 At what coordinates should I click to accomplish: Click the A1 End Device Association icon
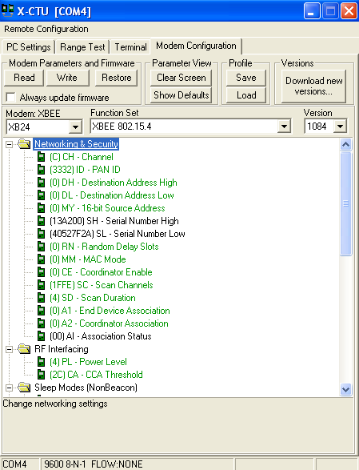click(x=41, y=311)
